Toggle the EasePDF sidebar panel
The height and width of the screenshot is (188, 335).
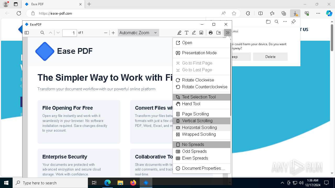(x=27, y=33)
